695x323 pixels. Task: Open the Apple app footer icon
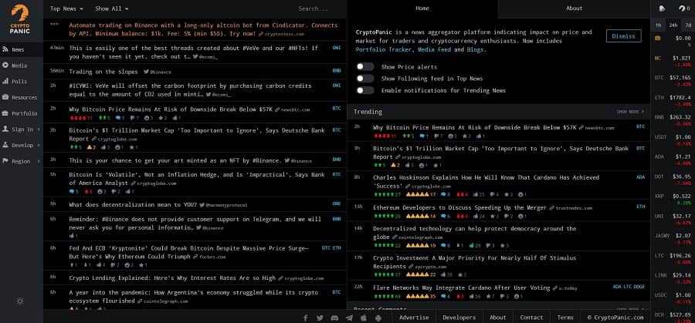pos(364,318)
